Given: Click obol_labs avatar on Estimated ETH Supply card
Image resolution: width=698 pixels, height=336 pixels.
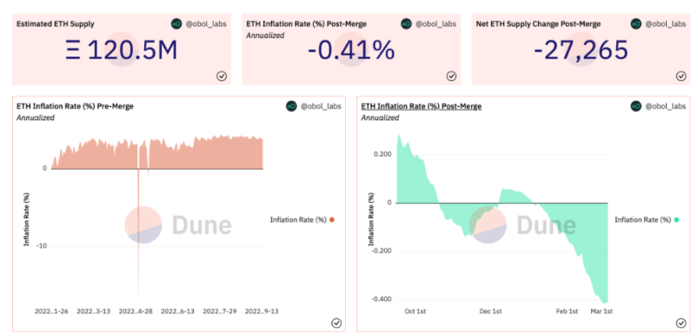Looking at the screenshot, I should [x=176, y=24].
